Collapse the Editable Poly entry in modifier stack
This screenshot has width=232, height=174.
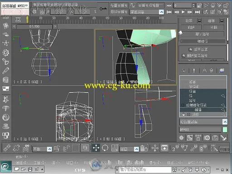click(x=183, y=105)
